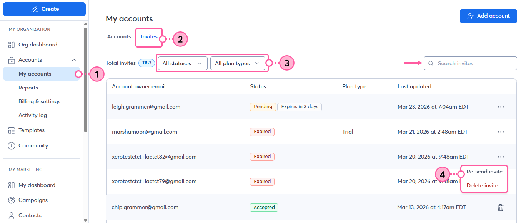
Task: Open the All statuses dropdown
Action: [182, 63]
